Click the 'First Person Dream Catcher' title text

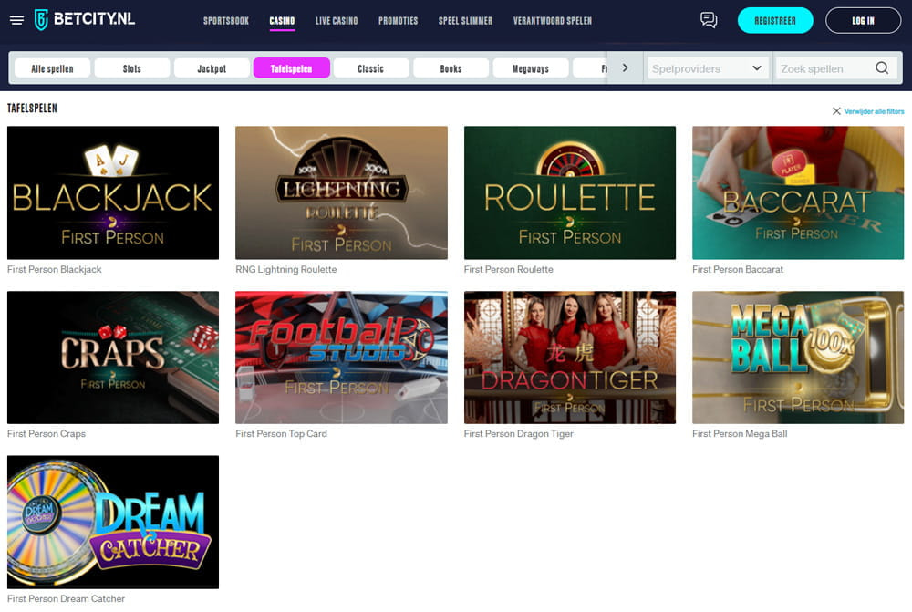click(x=66, y=598)
